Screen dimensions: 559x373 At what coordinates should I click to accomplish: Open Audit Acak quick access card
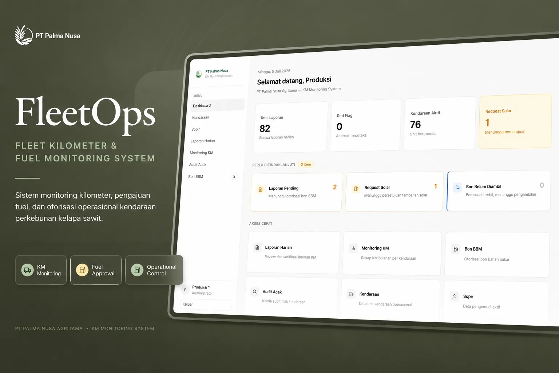point(291,295)
